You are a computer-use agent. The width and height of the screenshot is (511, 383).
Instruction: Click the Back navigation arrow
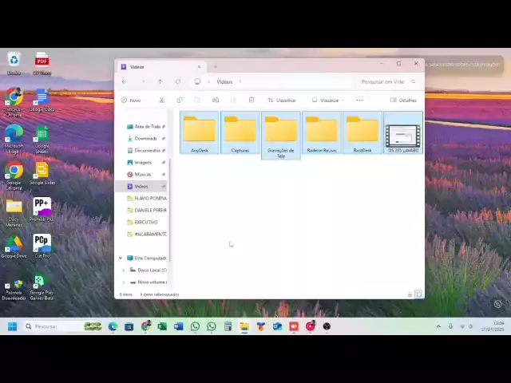[124, 81]
